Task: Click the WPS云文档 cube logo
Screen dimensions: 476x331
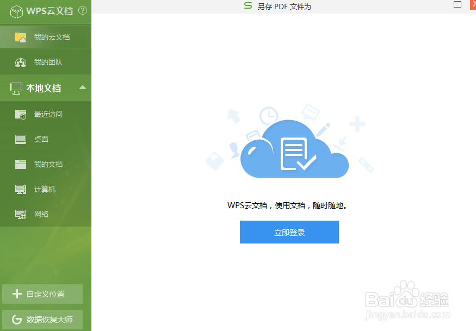Action: point(16,12)
